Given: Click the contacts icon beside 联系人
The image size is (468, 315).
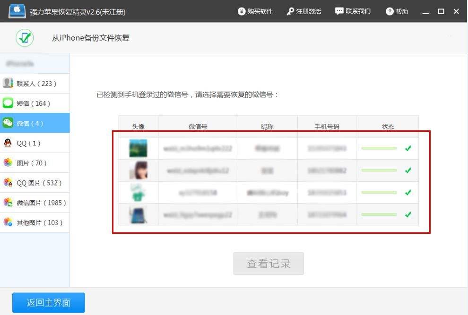Looking at the screenshot, I should point(8,83).
